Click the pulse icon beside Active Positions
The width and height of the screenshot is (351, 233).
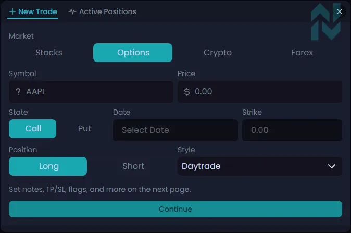(72, 11)
